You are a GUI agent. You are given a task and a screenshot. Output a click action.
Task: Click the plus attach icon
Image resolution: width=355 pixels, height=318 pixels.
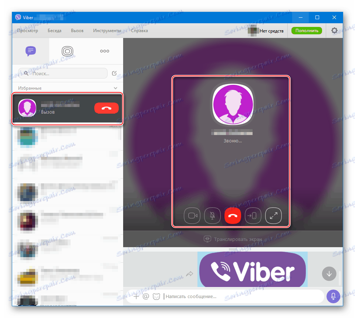coord(136,296)
